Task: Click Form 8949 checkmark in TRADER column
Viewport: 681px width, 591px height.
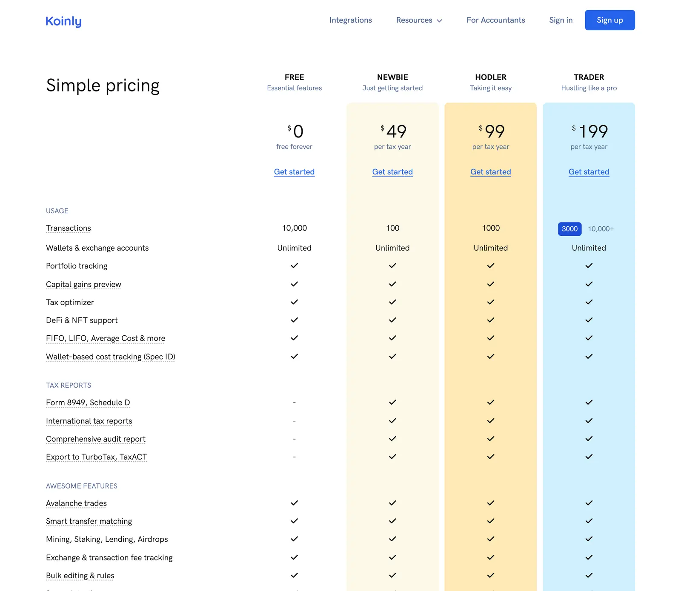Action: (x=589, y=402)
